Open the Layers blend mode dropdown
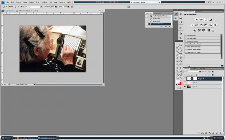 point(192,71)
